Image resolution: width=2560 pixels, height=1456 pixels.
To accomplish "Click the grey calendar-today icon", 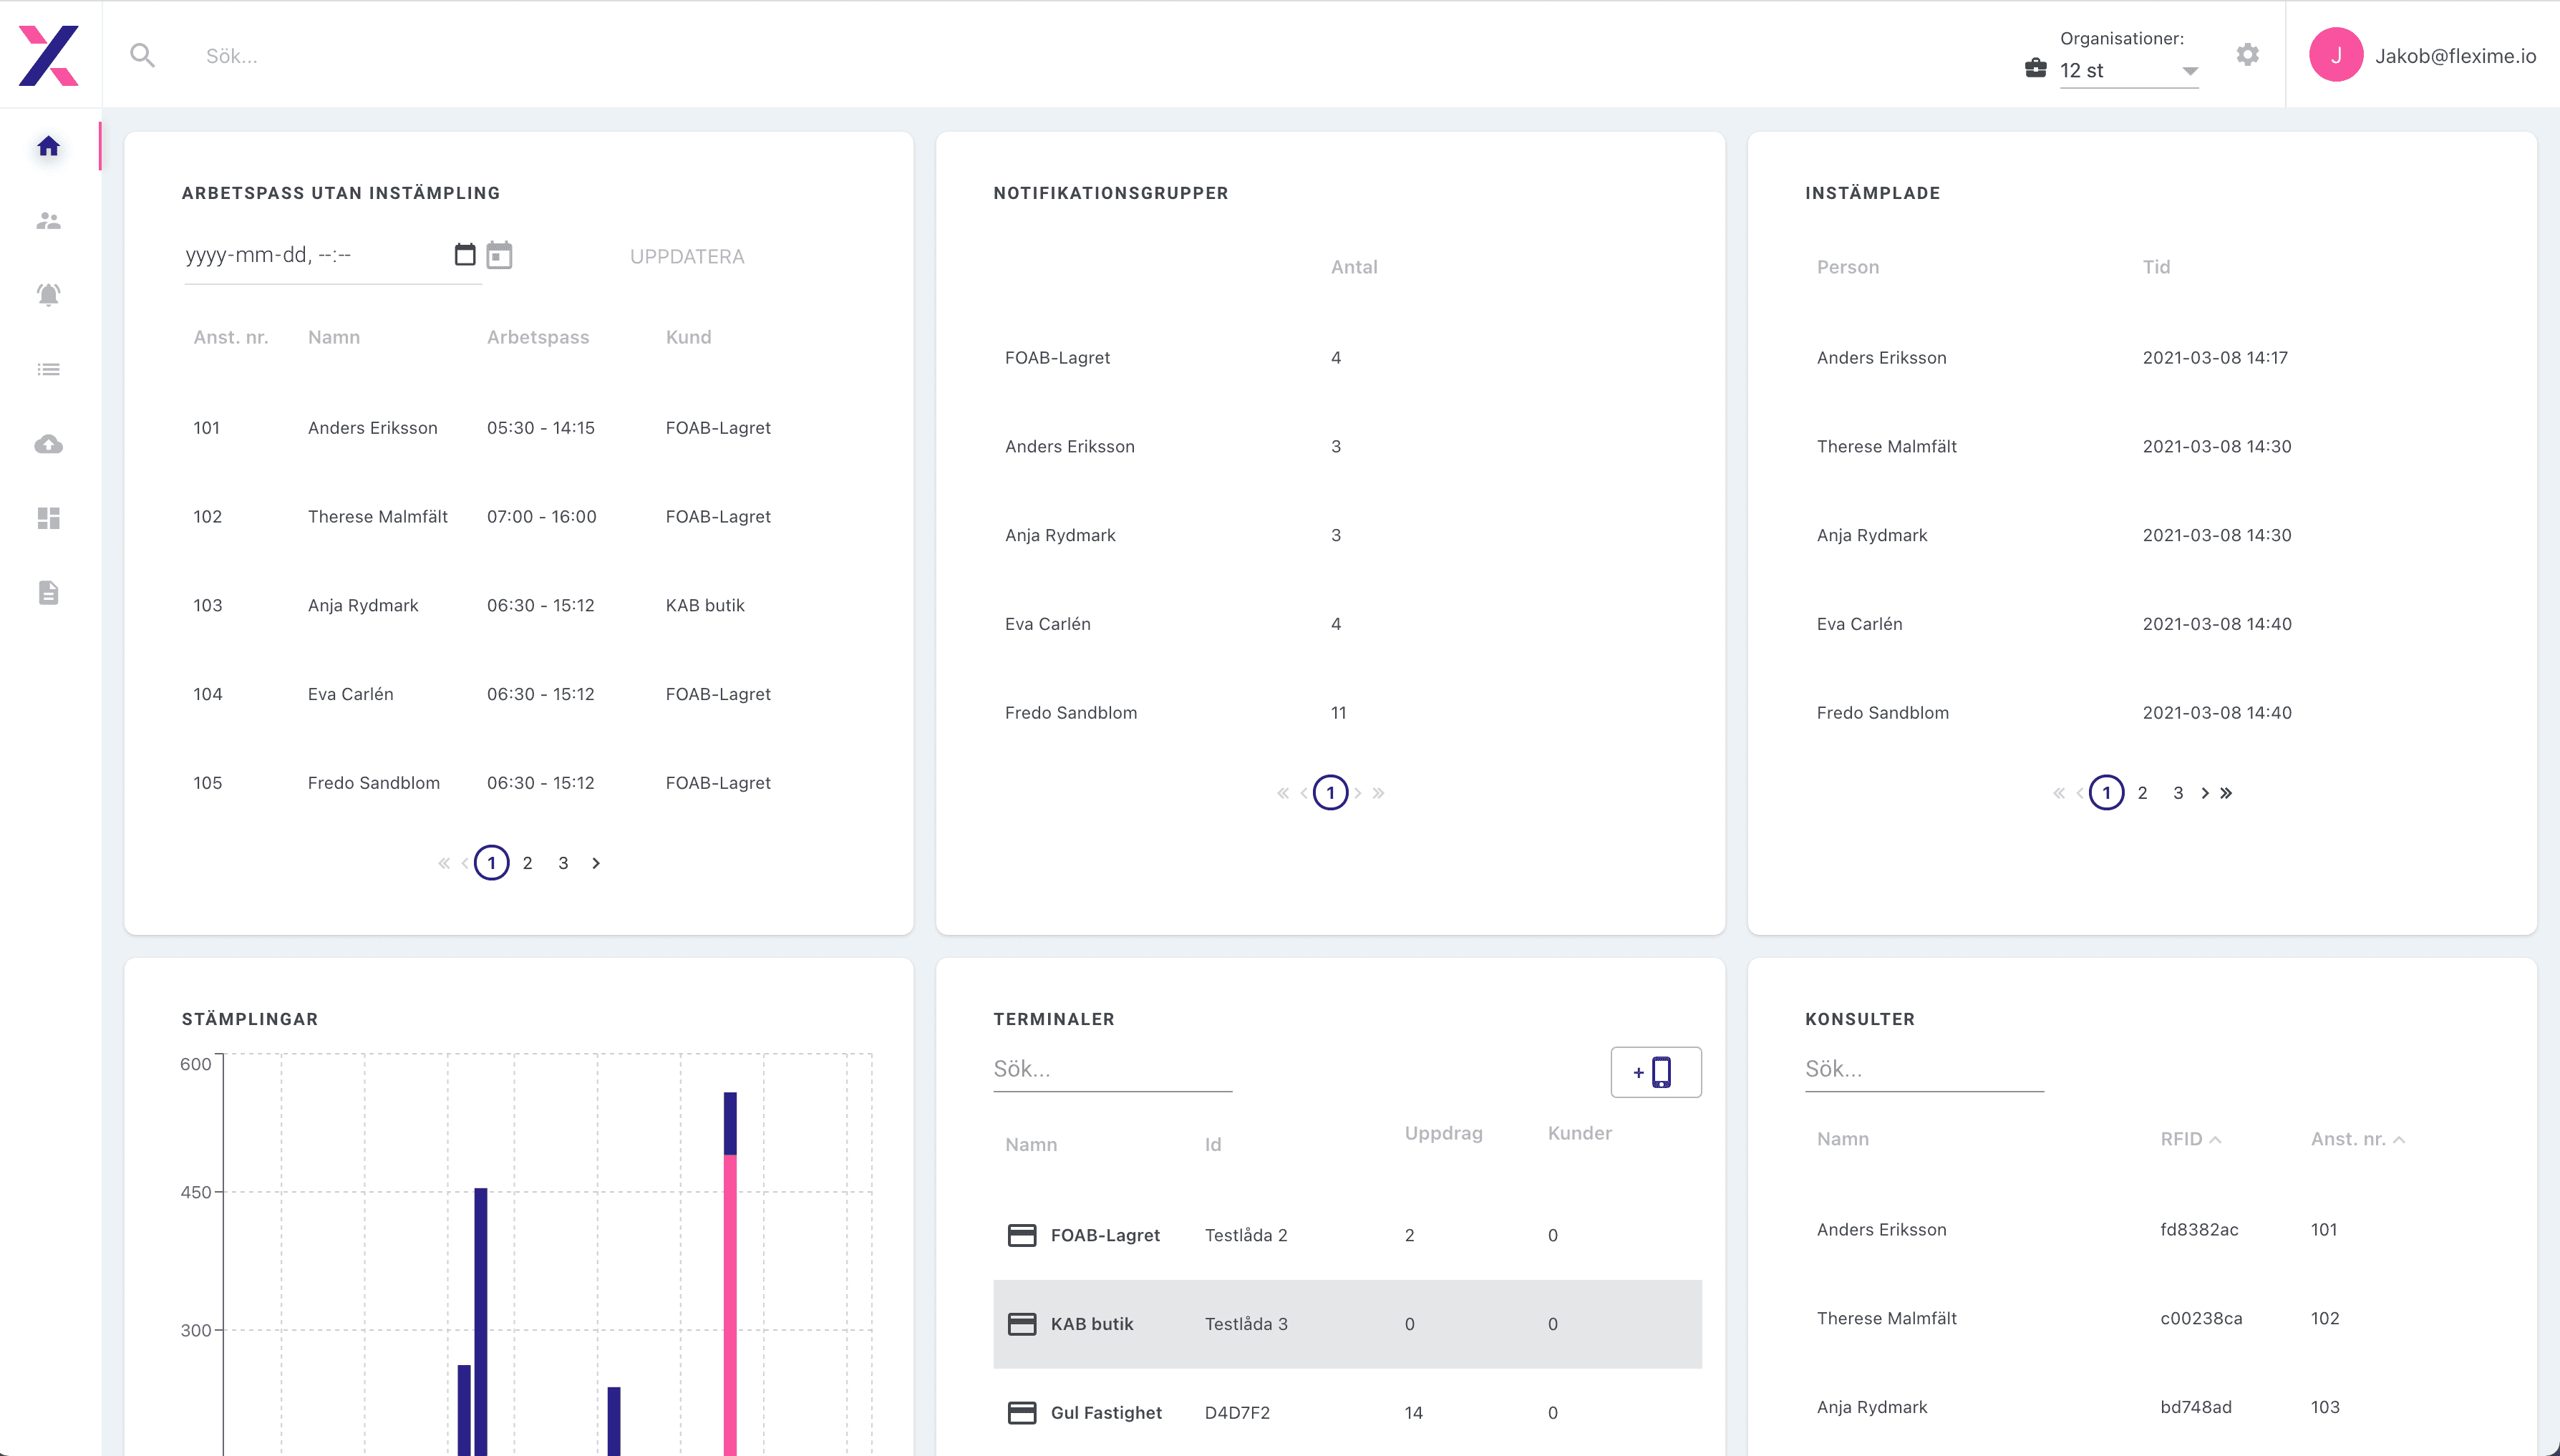I will [x=499, y=255].
